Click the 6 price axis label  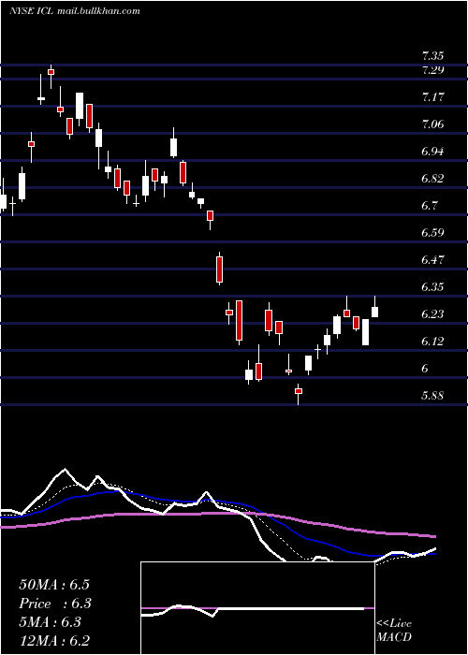coord(425,369)
